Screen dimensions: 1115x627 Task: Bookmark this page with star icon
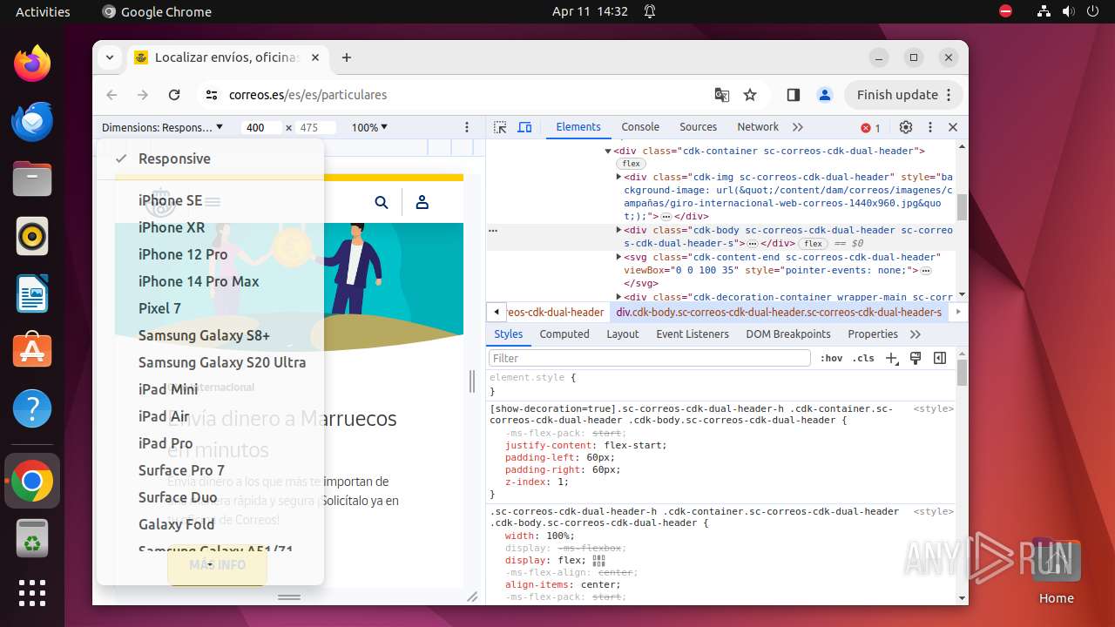click(x=750, y=95)
